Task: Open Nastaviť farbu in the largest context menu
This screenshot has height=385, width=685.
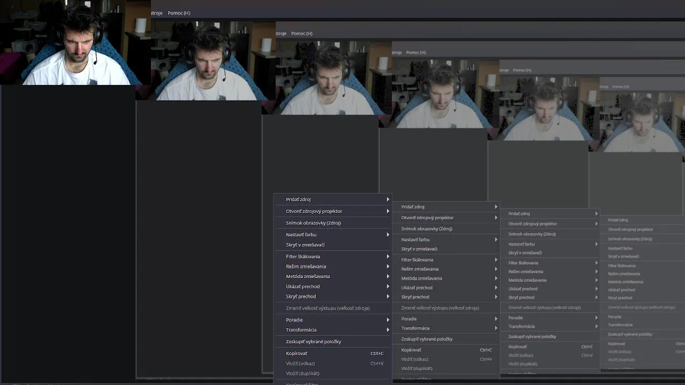Action: [x=333, y=235]
